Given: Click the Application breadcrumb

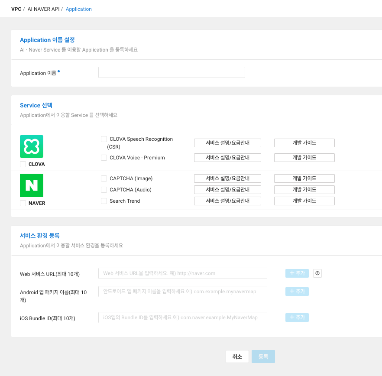Looking at the screenshot, I should [79, 9].
